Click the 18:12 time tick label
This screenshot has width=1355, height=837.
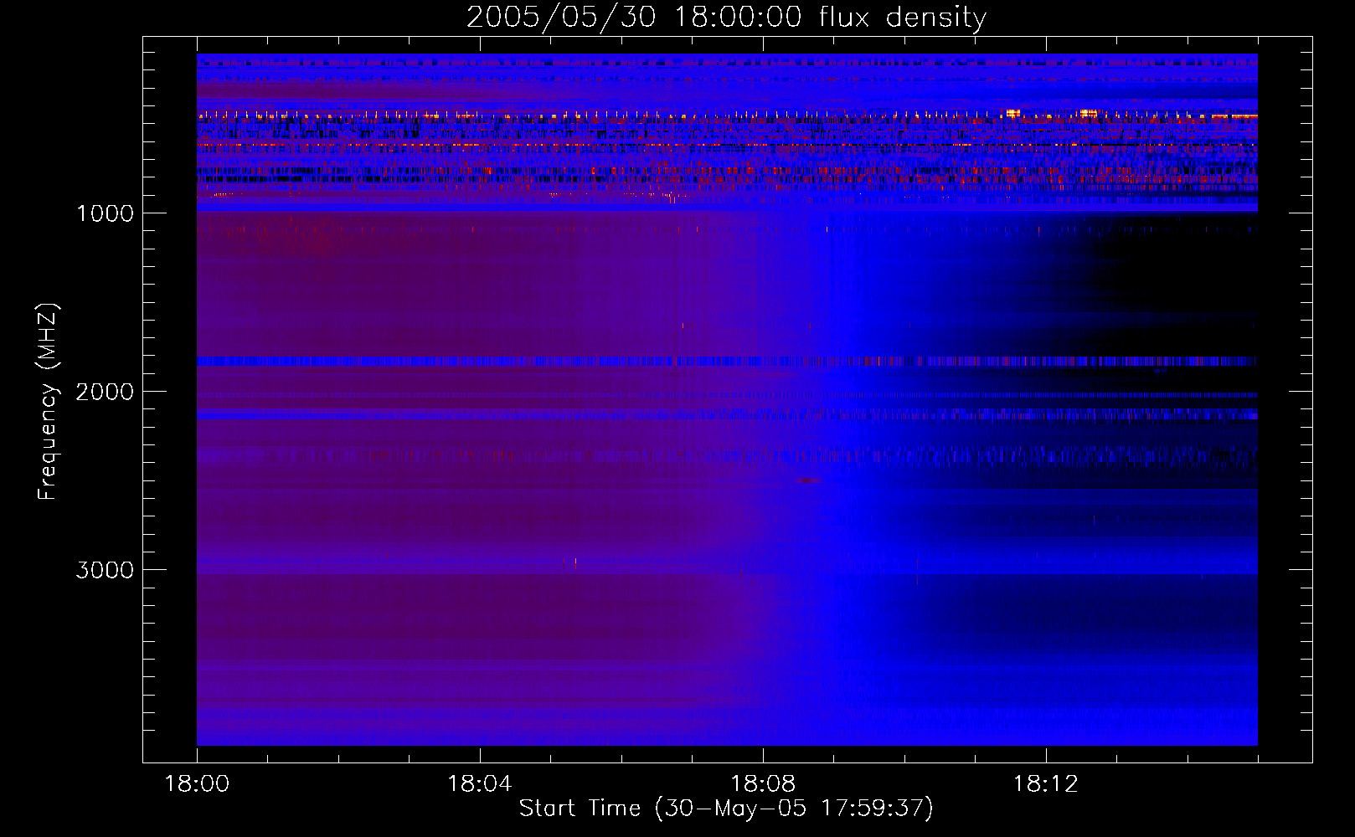1045,784
